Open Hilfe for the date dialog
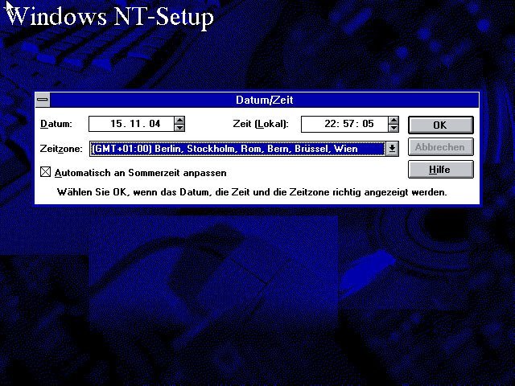The height and width of the screenshot is (386, 515). (440, 170)
